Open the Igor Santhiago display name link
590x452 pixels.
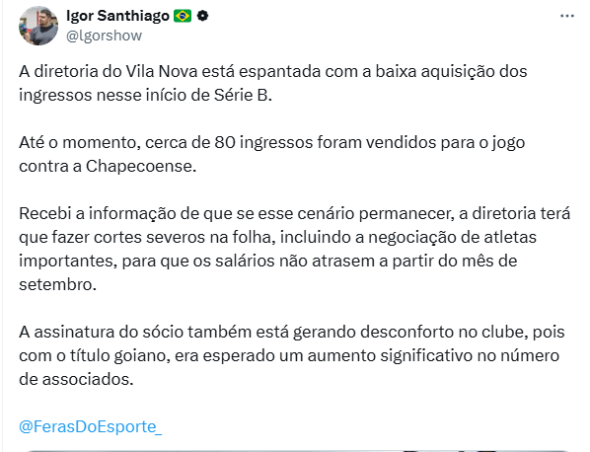point(117,16)
